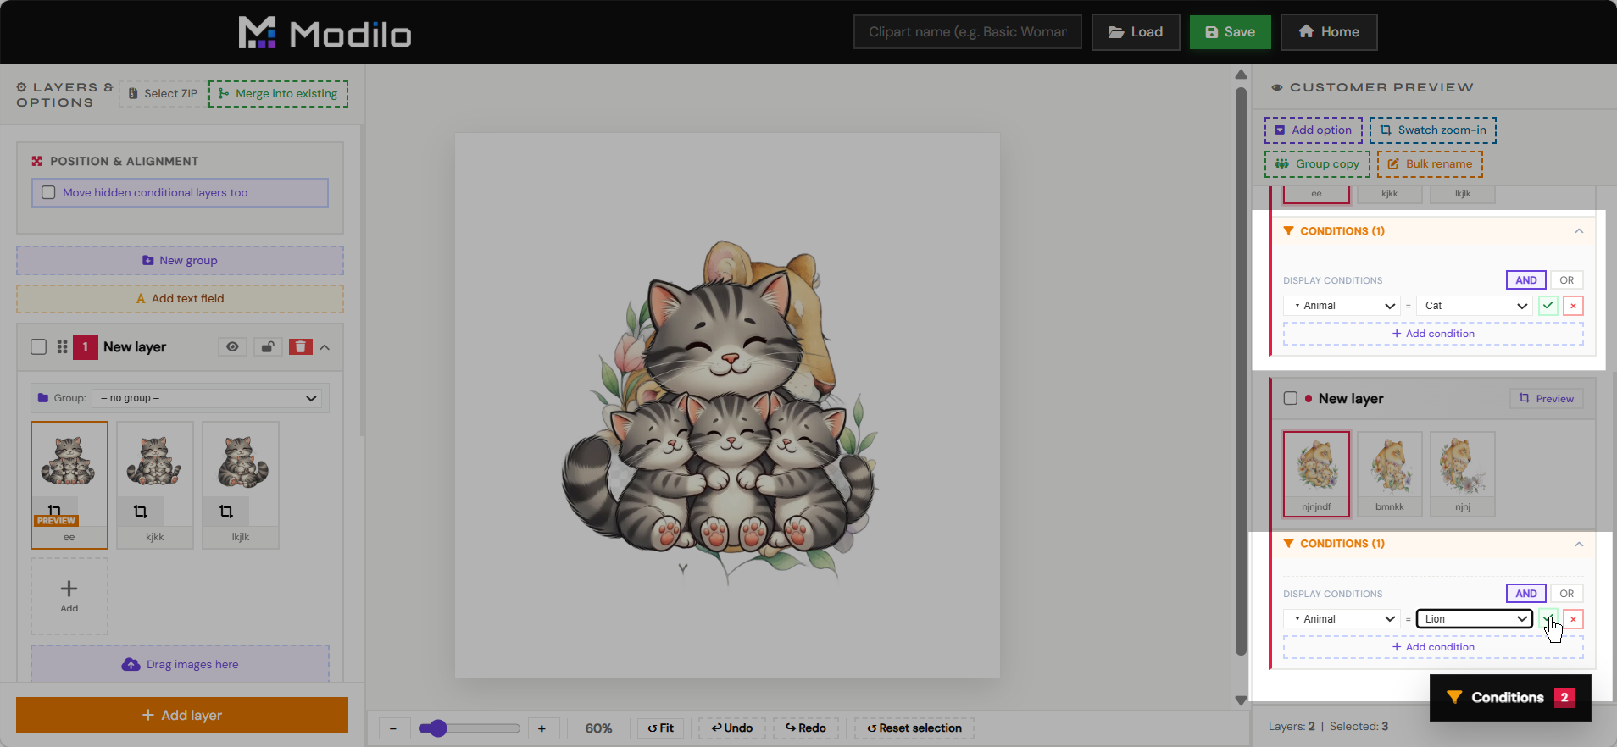Delete New layer with trash icon
The width and height of the screenshot is (1617, 747).
pos(301,346)
